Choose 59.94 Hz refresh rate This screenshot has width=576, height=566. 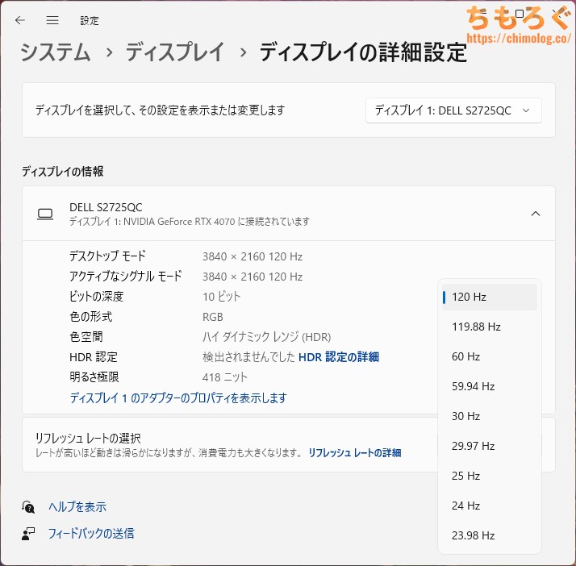[489, 386]
